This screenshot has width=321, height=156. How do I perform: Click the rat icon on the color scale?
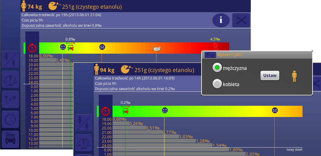pos(156,48)
